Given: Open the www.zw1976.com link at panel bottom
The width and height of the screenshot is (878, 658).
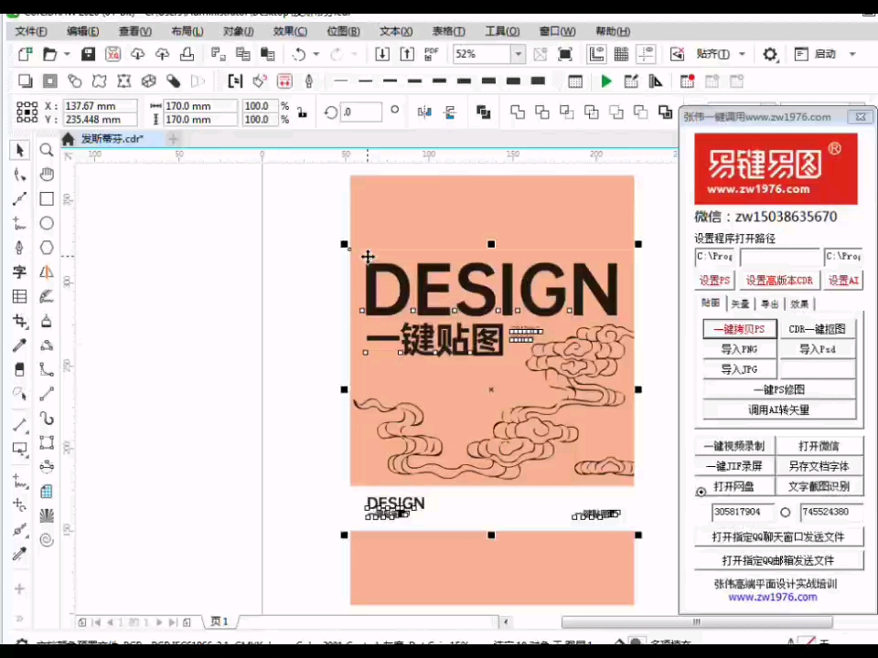Looking at the screenshot, I should 773,597.
